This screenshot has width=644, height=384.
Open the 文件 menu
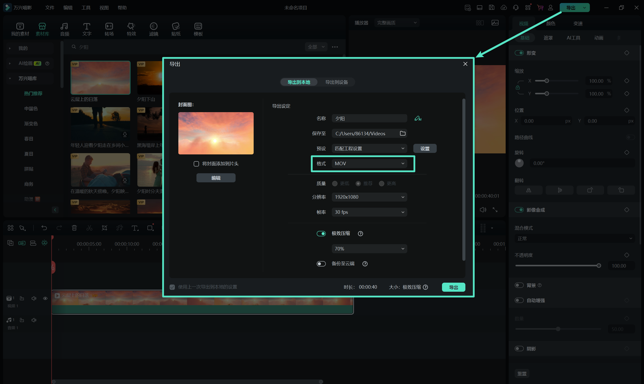[50, 8]
